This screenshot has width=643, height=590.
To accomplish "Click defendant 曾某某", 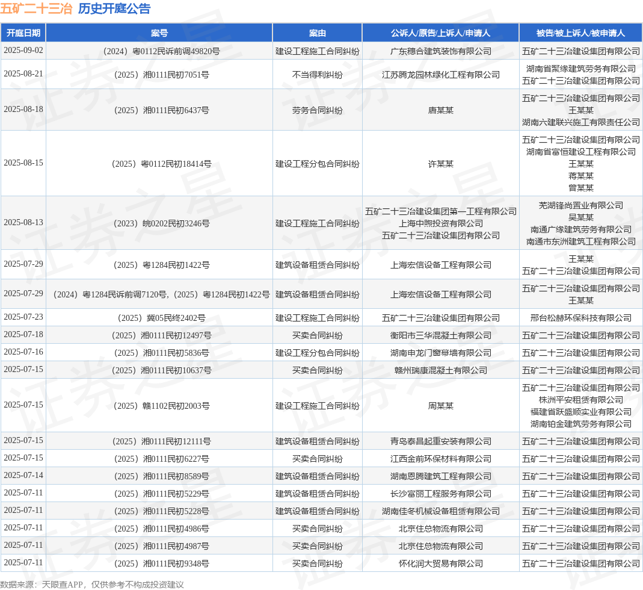I will pos(581,188).
